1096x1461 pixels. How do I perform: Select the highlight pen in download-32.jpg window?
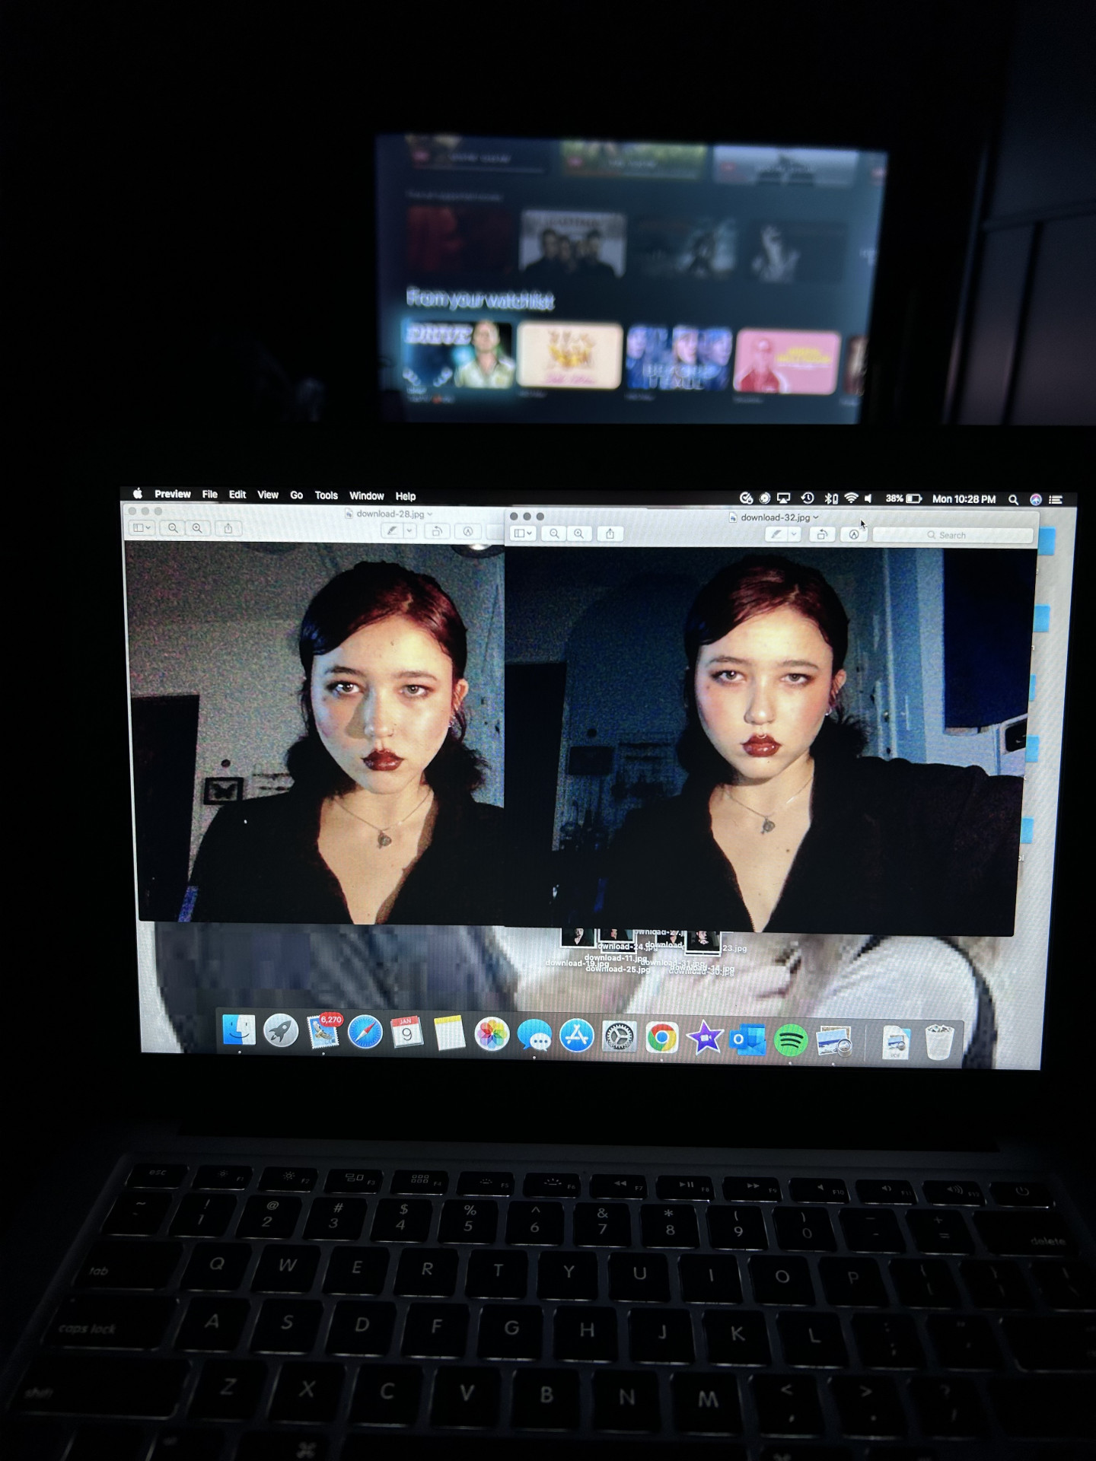[776, 534]
